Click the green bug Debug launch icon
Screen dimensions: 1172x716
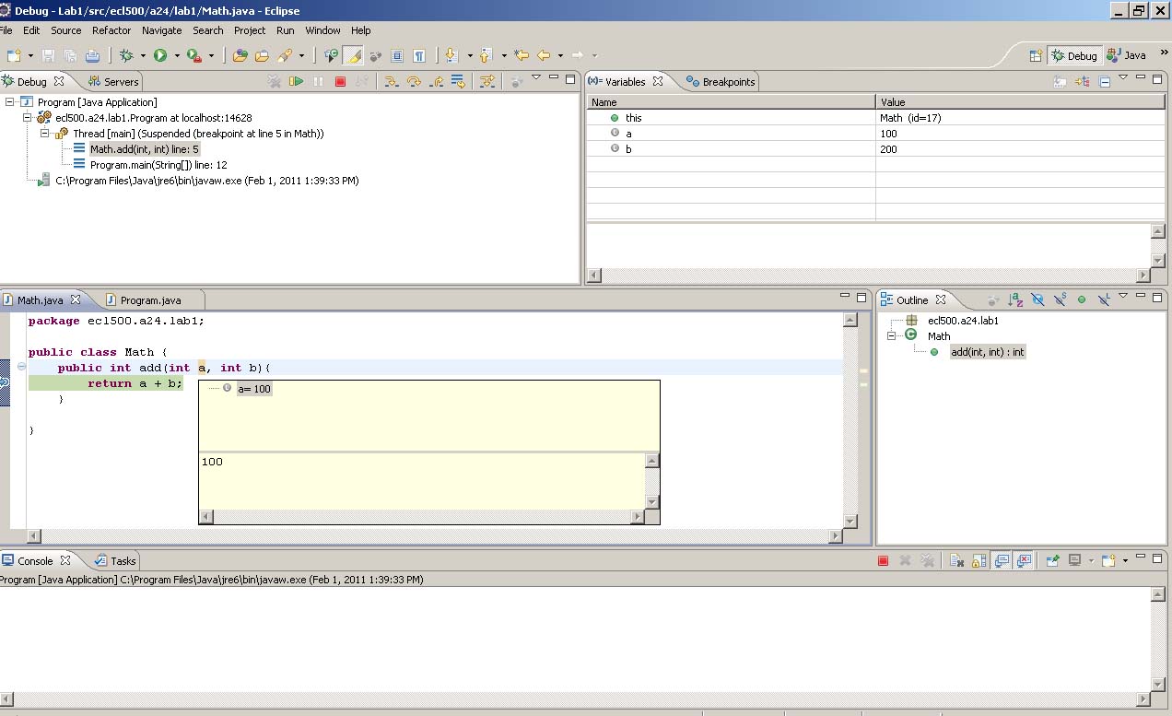126,55
